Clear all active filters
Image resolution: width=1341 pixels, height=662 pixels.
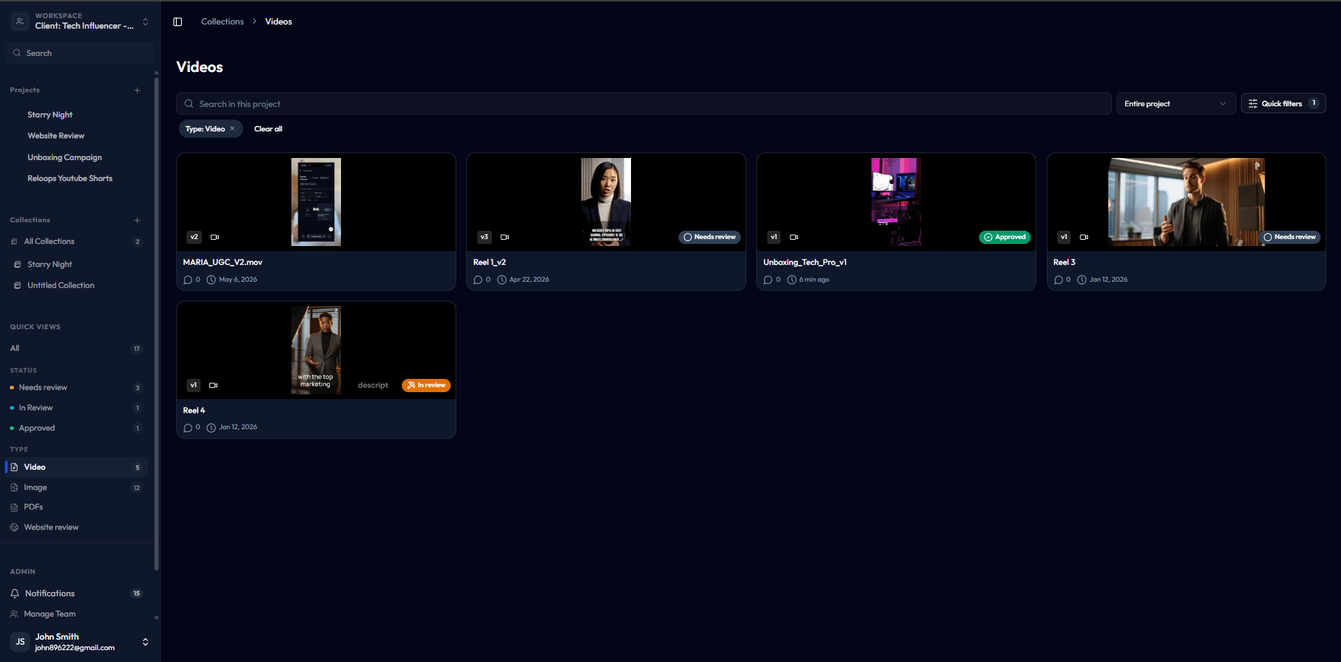point(268,129)
